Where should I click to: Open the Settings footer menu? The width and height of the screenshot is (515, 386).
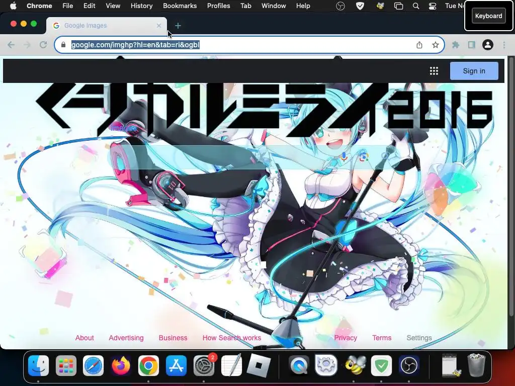pyautogui.click(x=419, y=338)
